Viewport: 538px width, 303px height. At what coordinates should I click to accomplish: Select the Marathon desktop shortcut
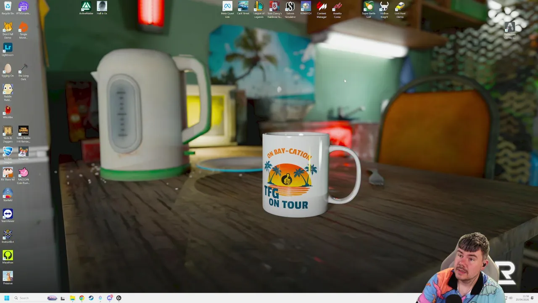pos(8,257)
